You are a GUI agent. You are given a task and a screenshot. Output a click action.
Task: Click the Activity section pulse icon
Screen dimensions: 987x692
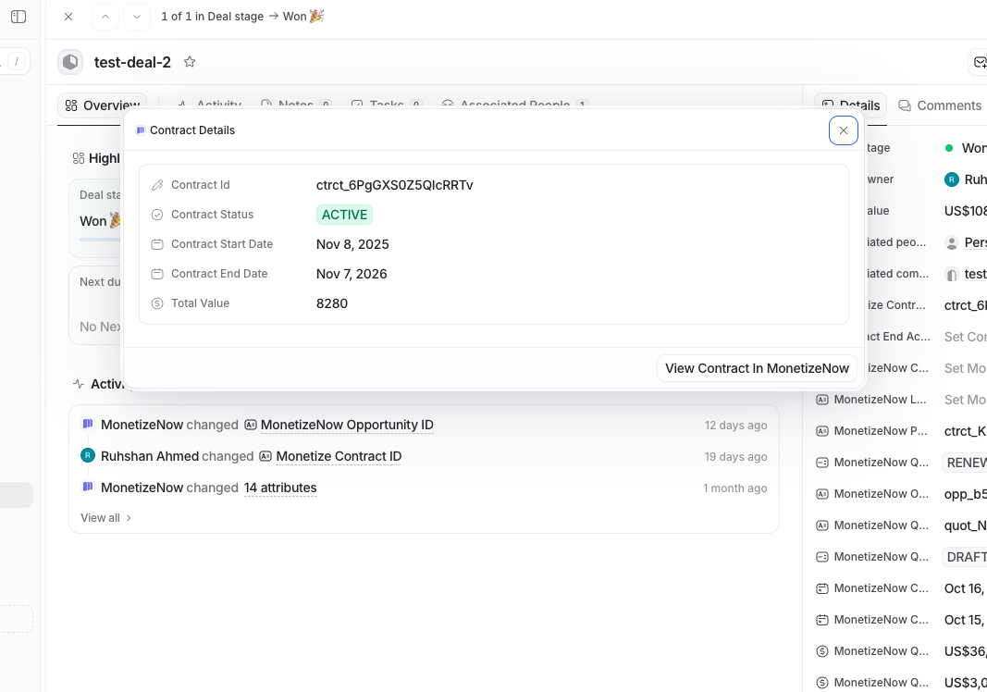pyautogui.click(x=79, y=383)
